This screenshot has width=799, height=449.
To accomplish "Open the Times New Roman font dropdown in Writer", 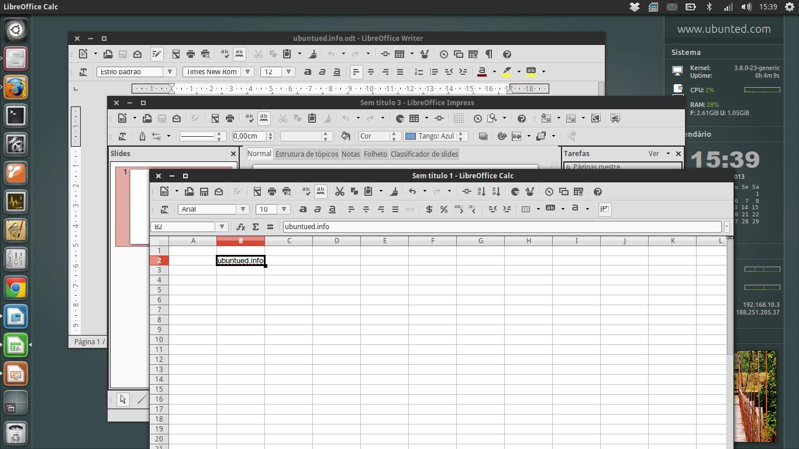I will click(247, 72).
